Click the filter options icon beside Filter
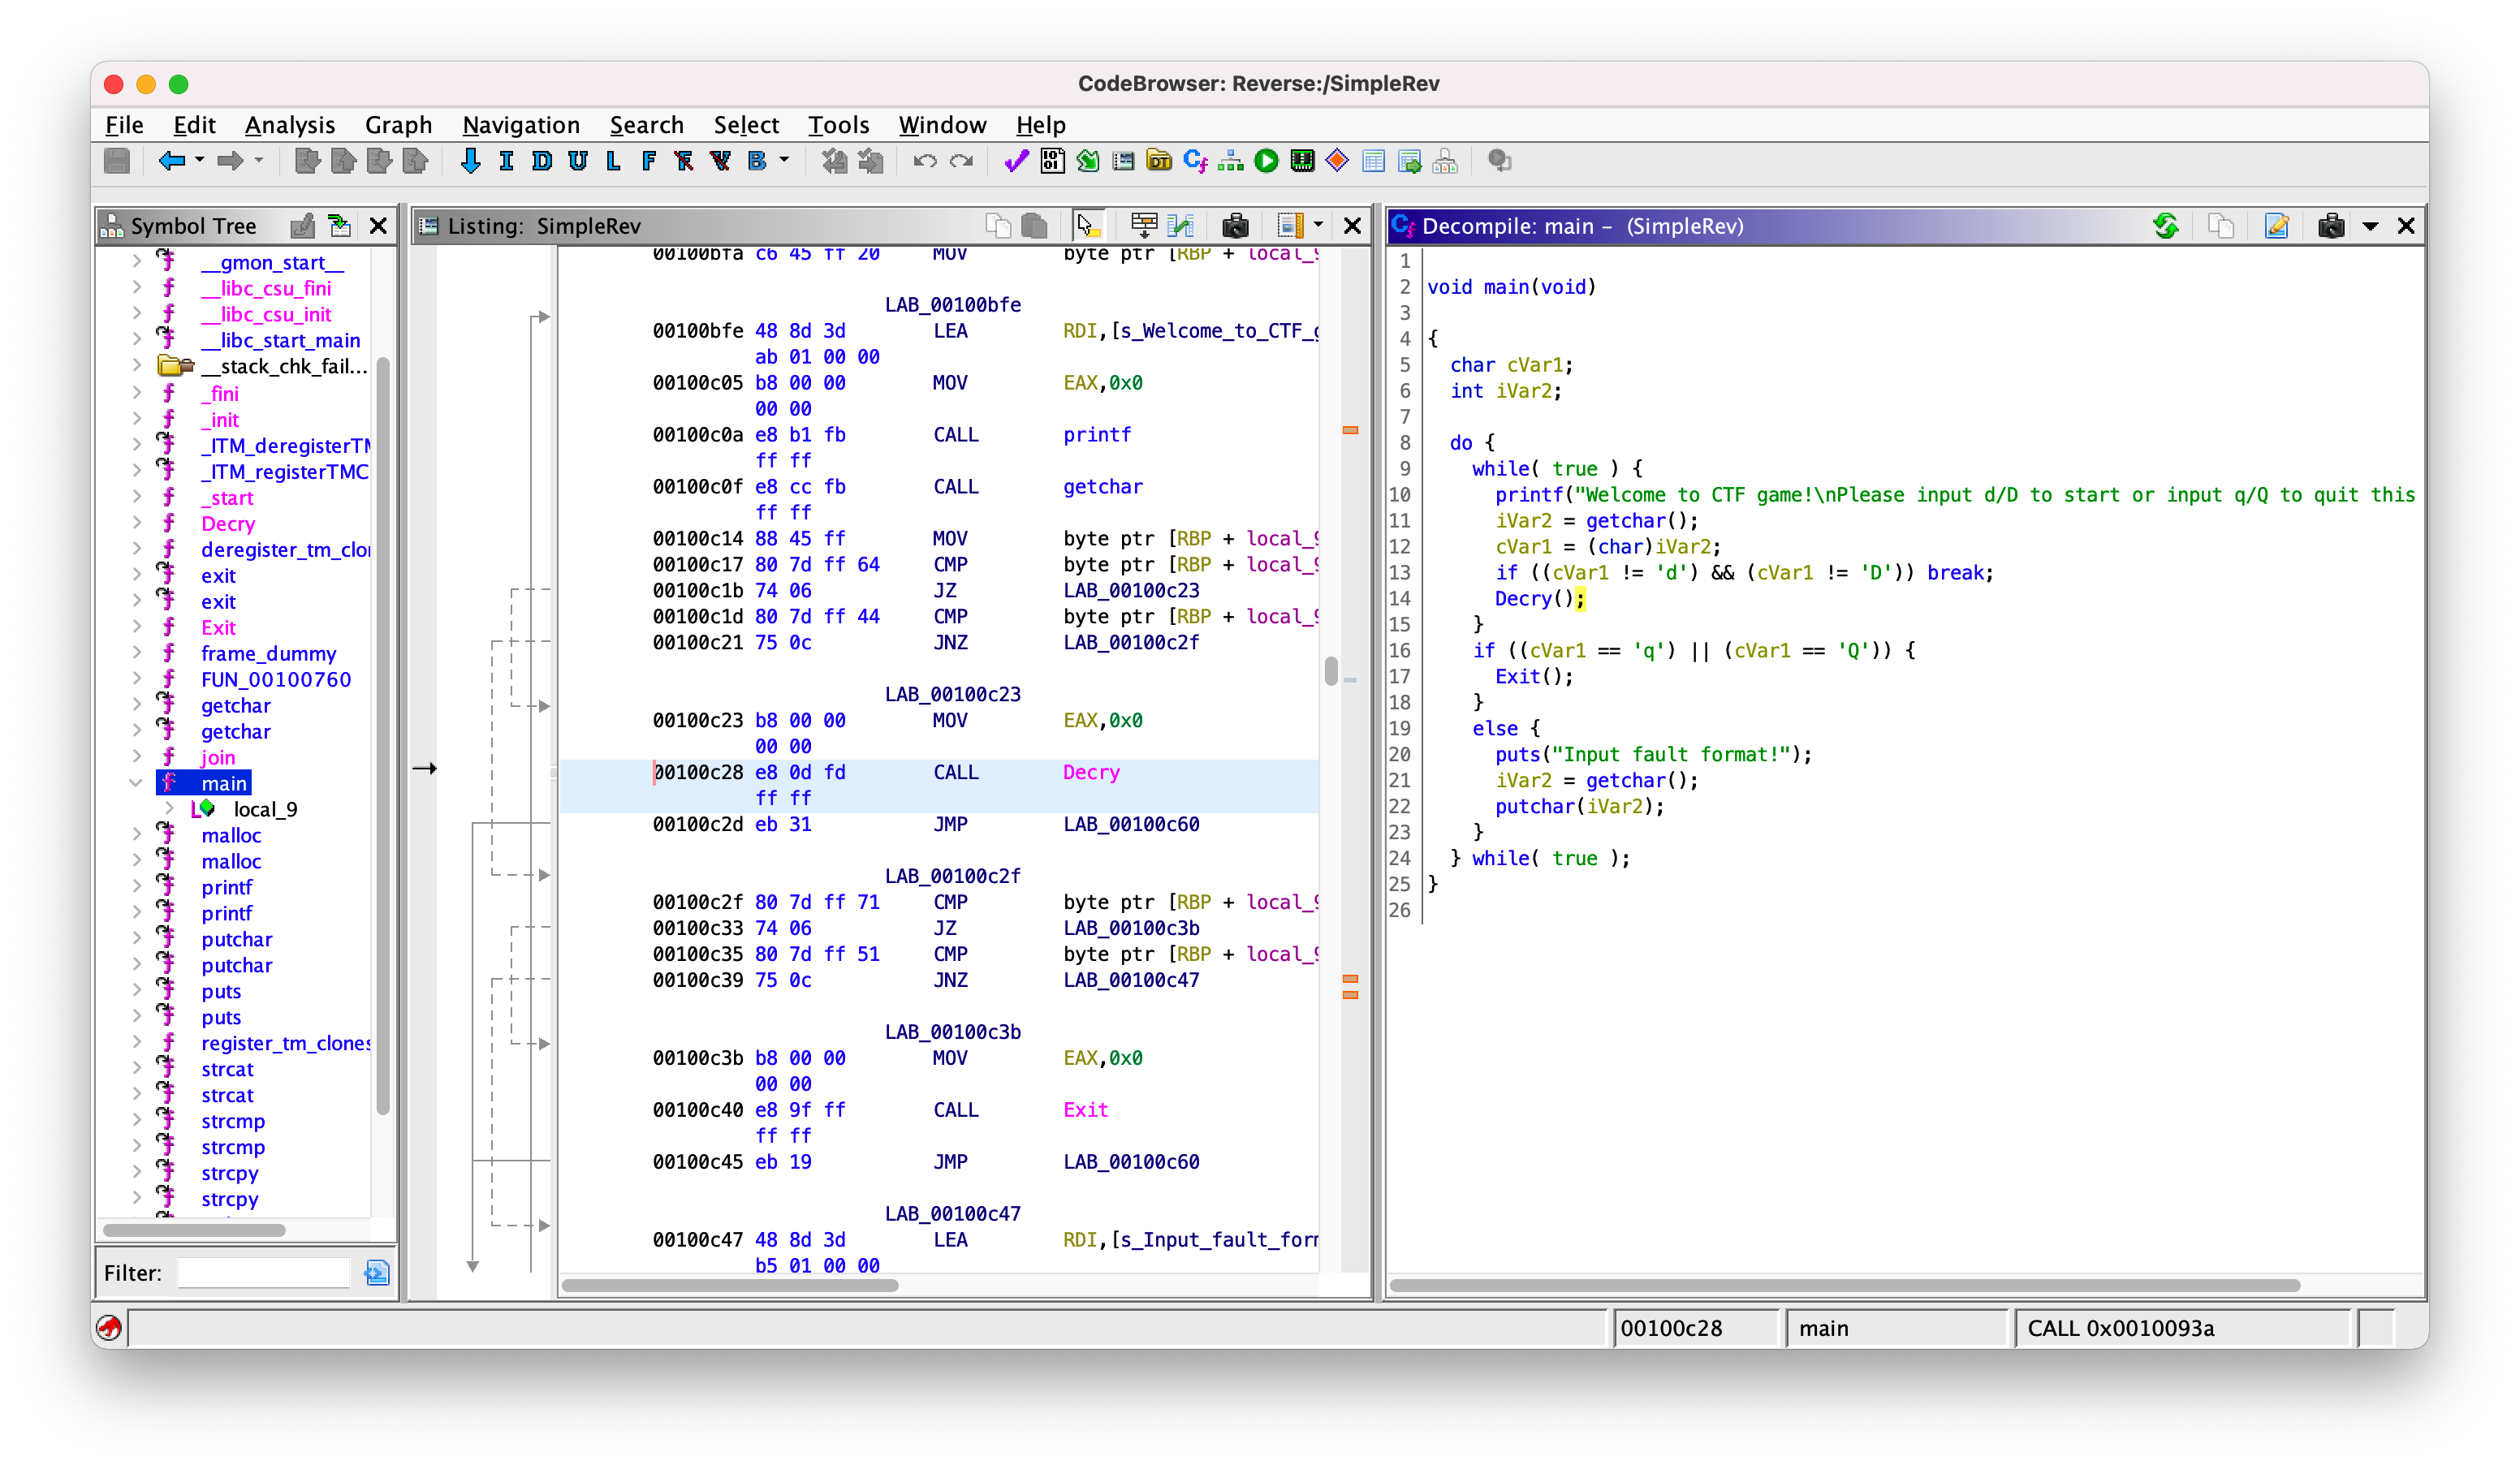This screenshot has height=1469, width=2520. 376,1272
